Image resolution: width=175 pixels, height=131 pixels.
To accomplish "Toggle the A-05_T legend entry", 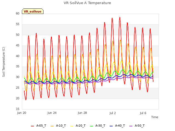I will [39, 126].
